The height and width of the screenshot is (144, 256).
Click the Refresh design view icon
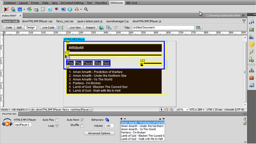[x=116, y=27]
